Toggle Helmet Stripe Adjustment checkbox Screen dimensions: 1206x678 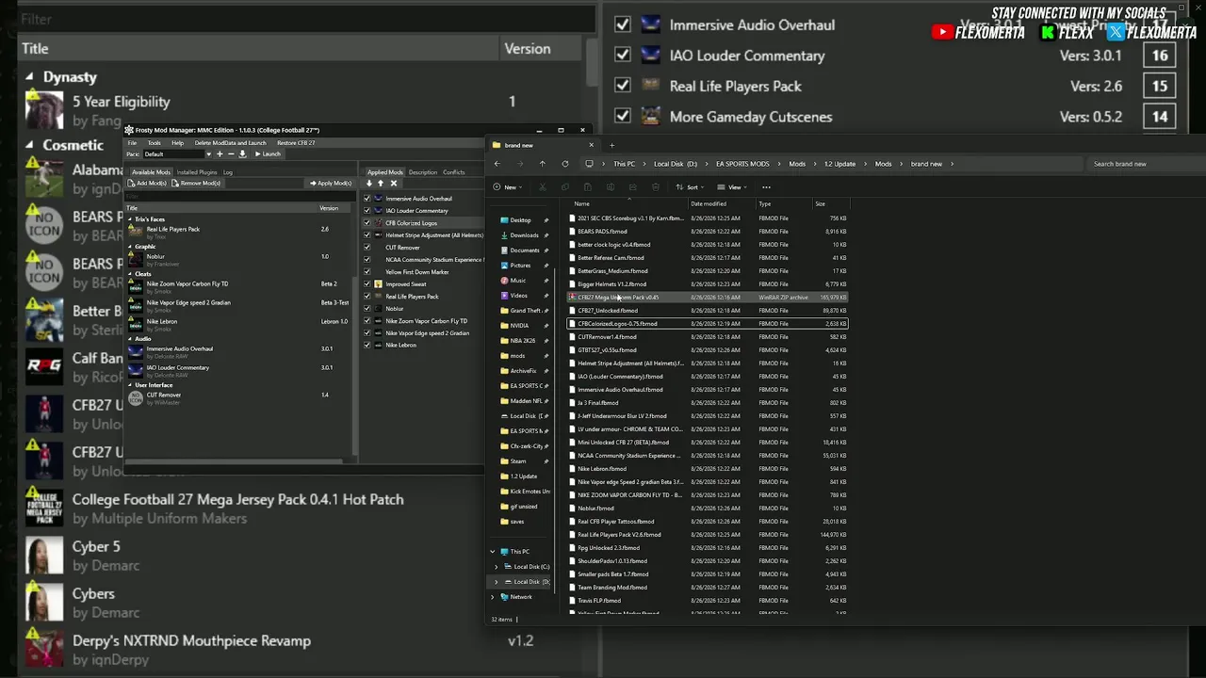pyautogui.click(x=367, y=235)
